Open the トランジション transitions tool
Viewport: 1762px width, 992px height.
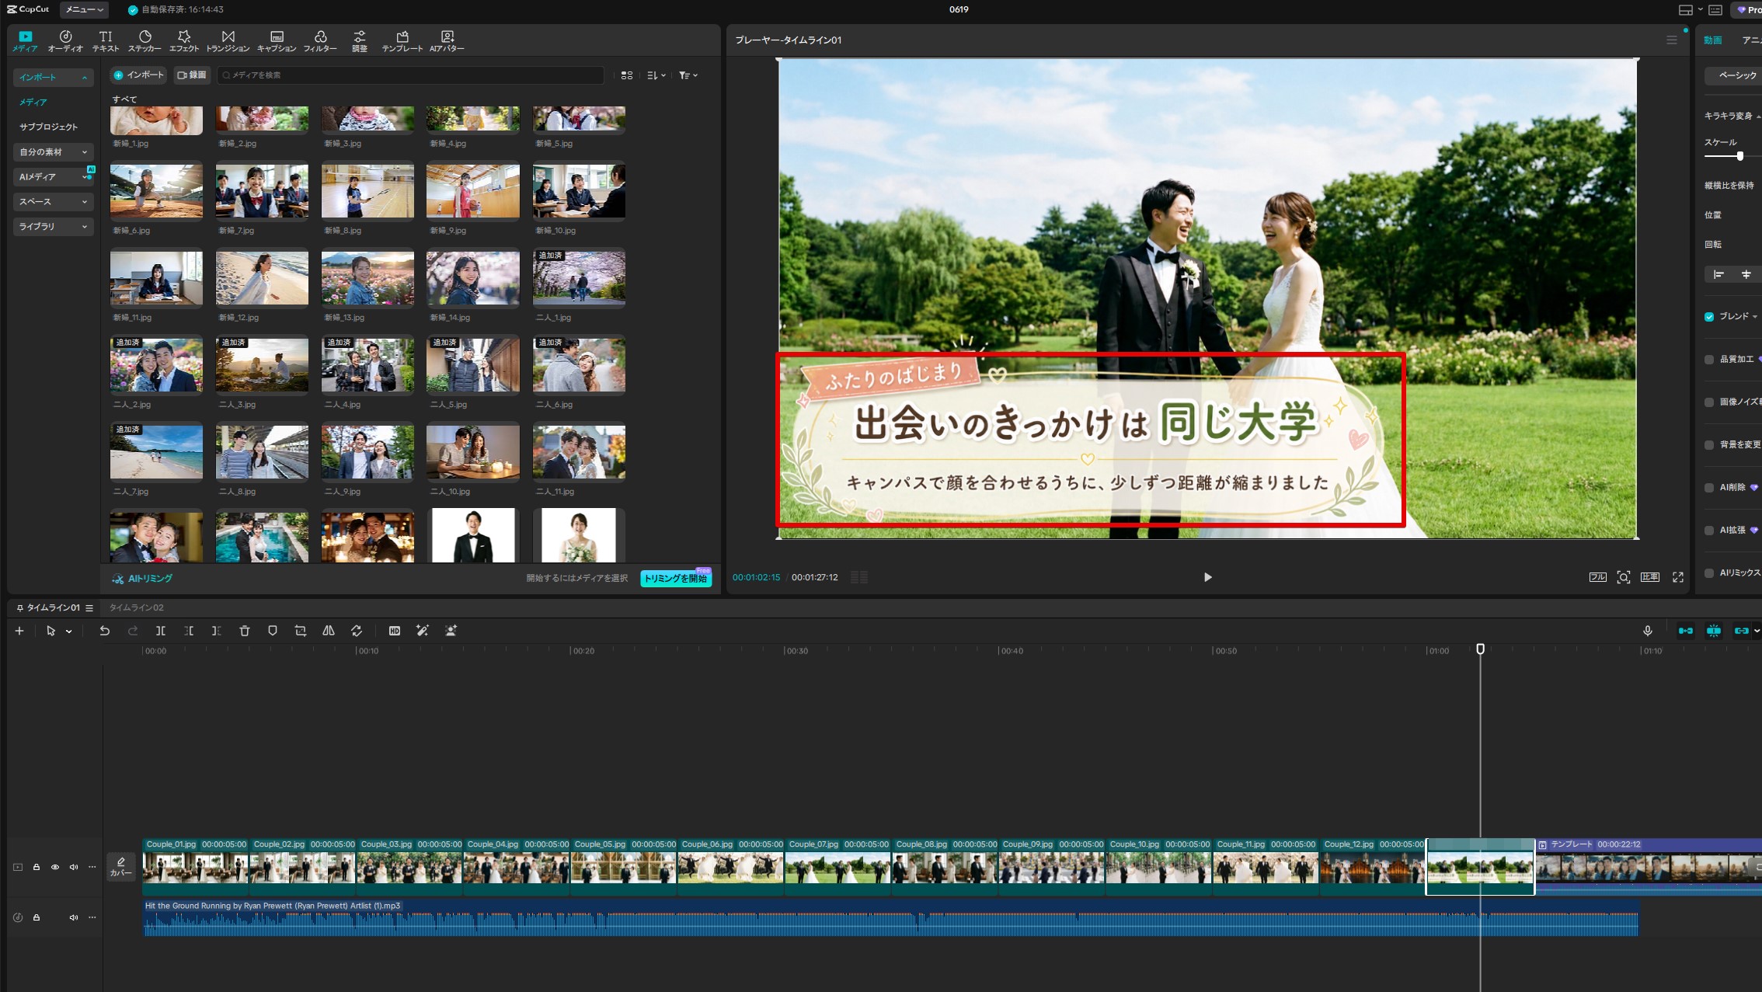pos(228,41)
